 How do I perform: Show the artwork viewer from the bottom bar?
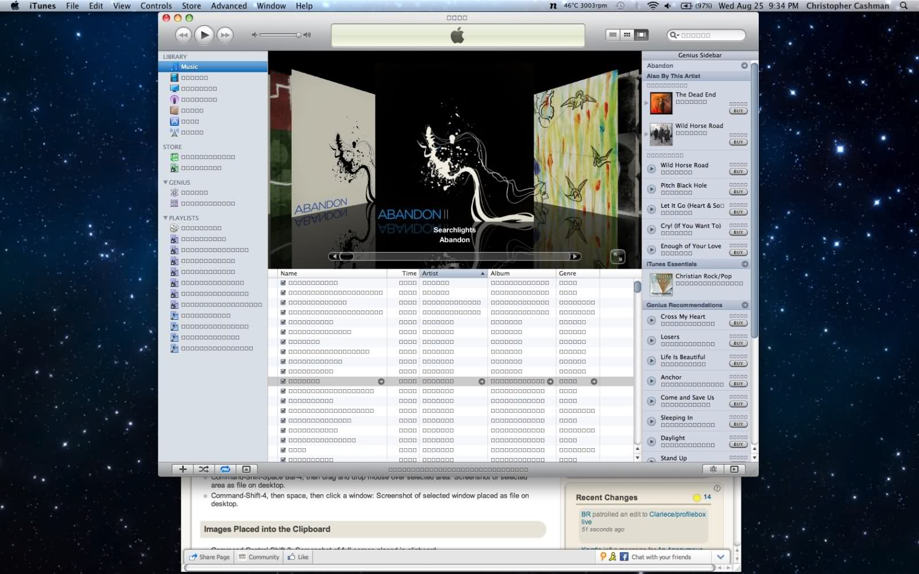pos(246,469)
